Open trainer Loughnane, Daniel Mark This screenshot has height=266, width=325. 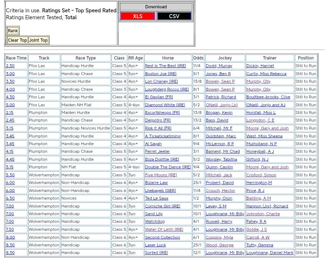[x=269, y=253]
